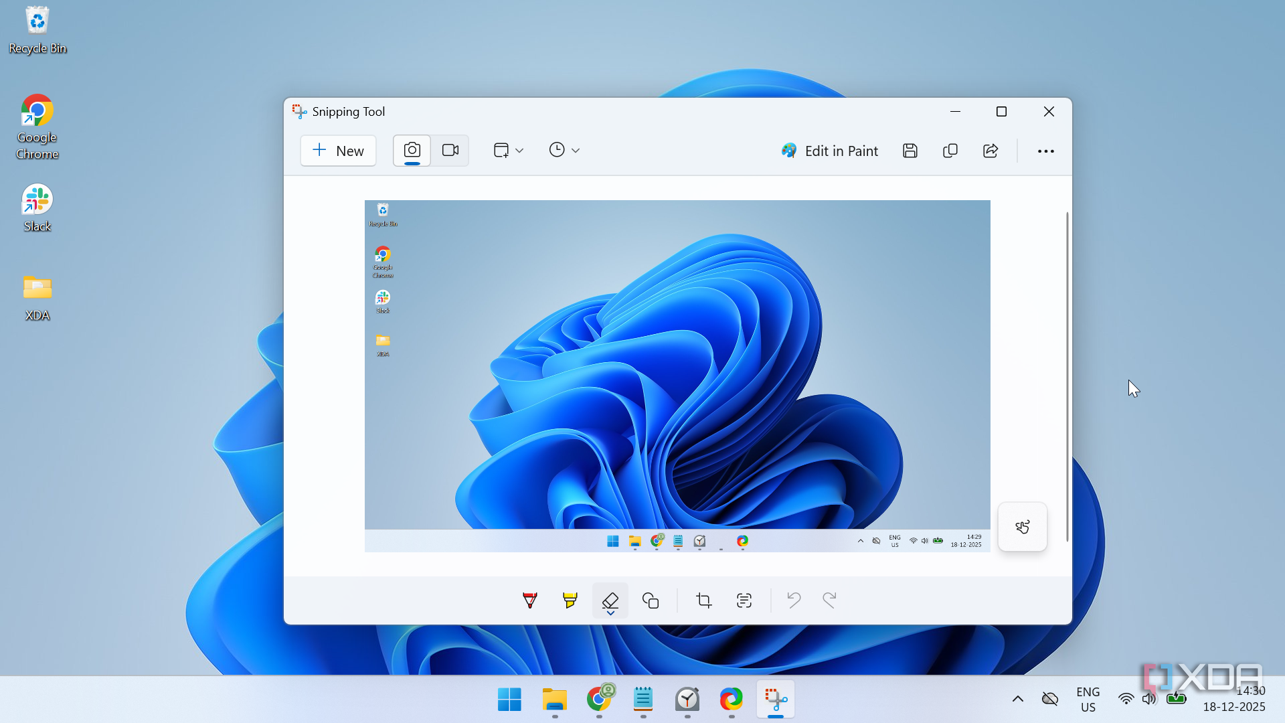Select the Image crop tool
1285x723 pixels.
coord(704,600)
